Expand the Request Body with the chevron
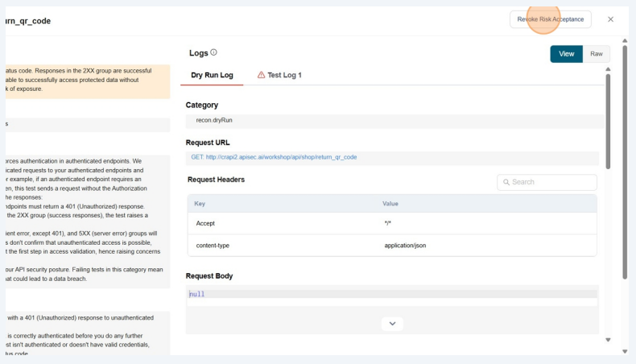The height and width of the screenshot is (364, 636). pos(392,324)
